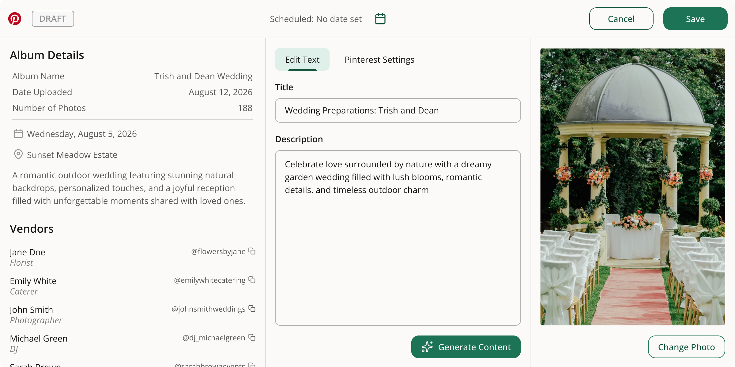The height and width of the screenshot is (367, 735).
Task: Save the pin draft
Action: [695, 19]
